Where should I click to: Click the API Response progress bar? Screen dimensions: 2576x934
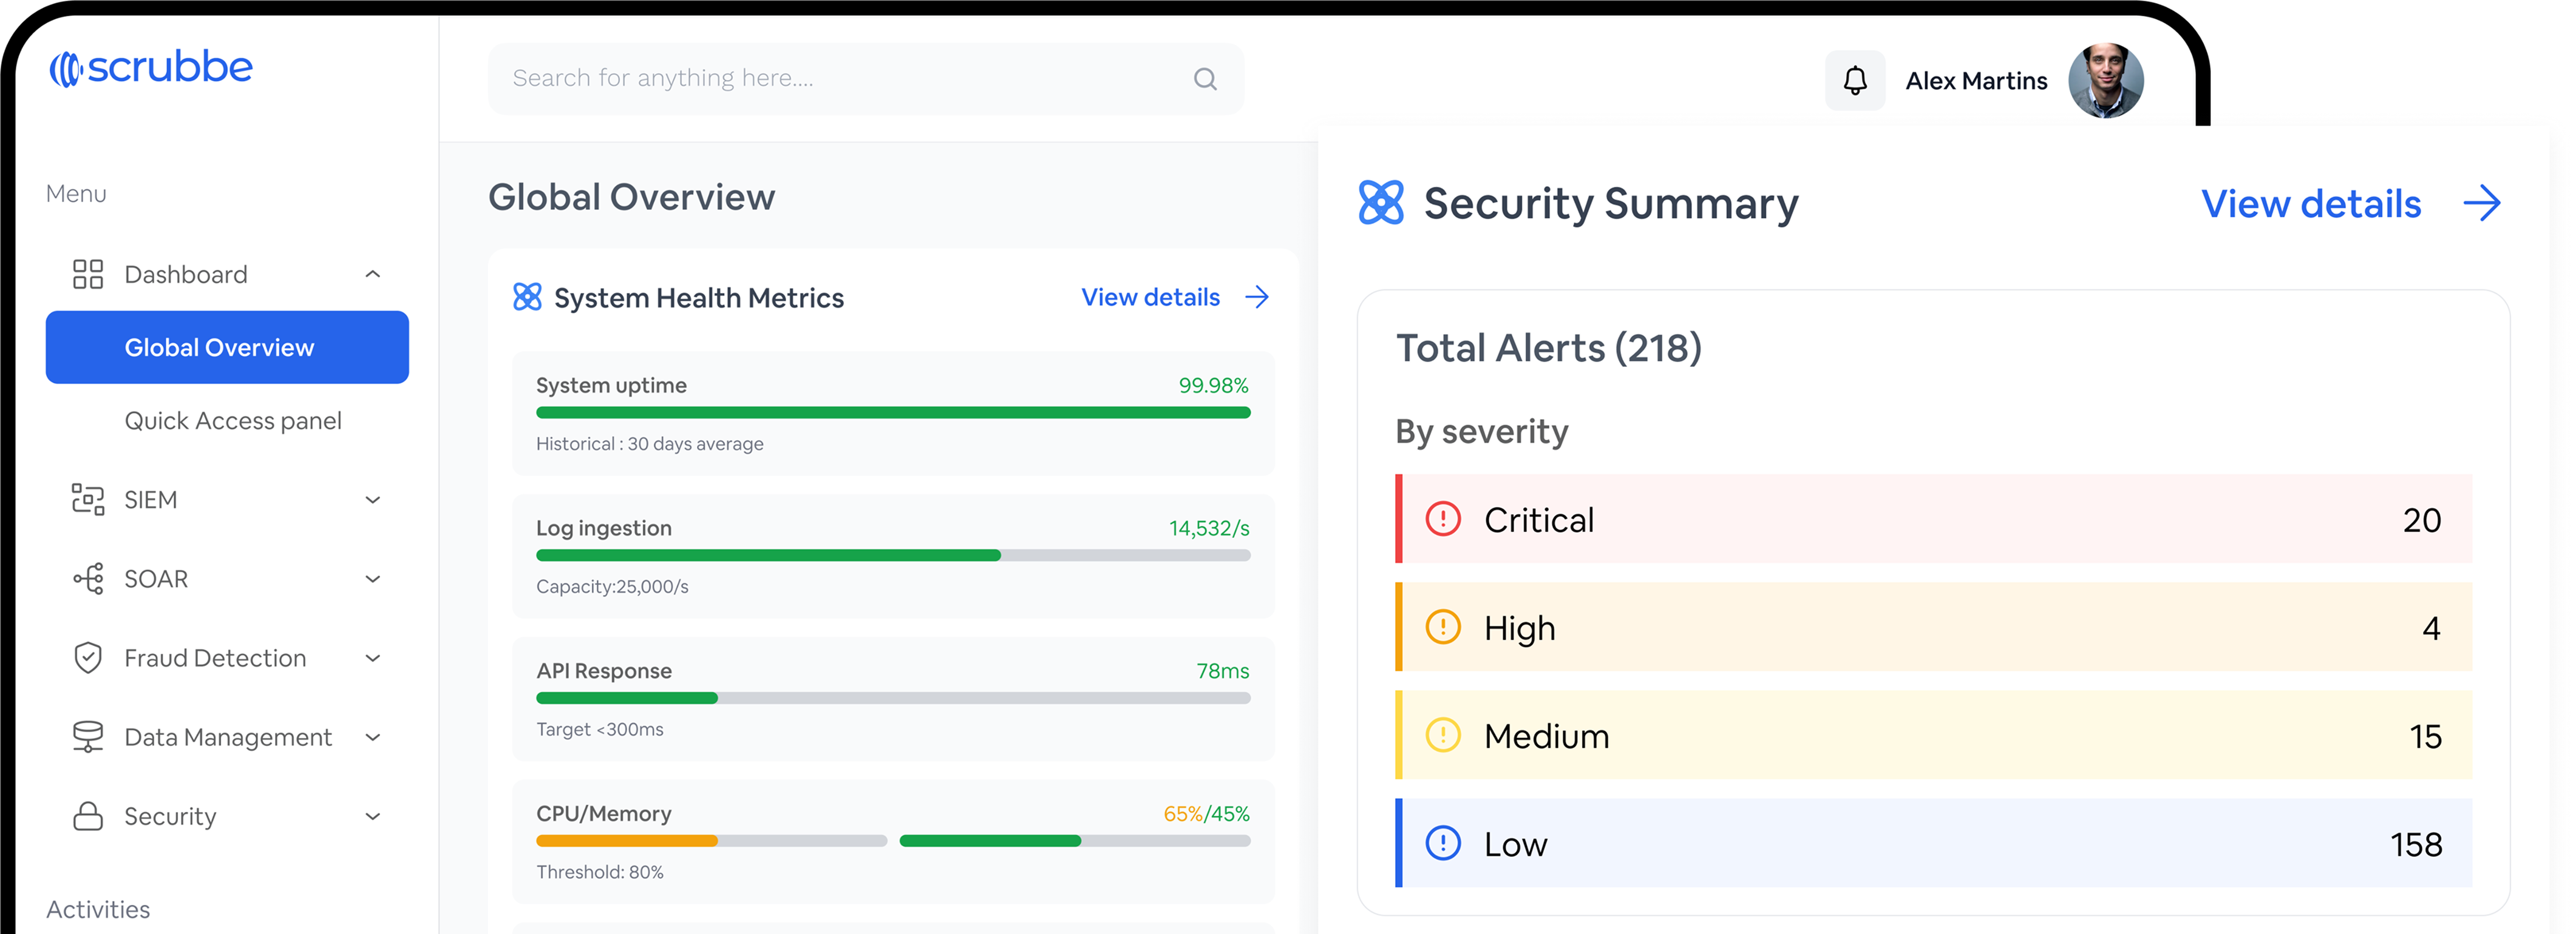pyautogui.click(x=893, y=698)
